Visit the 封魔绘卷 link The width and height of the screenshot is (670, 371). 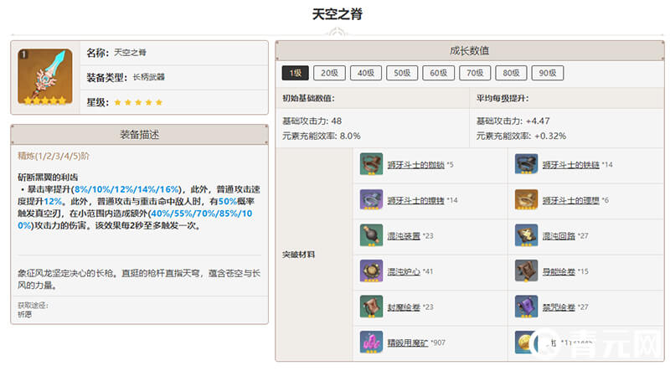tap(404, 307)
